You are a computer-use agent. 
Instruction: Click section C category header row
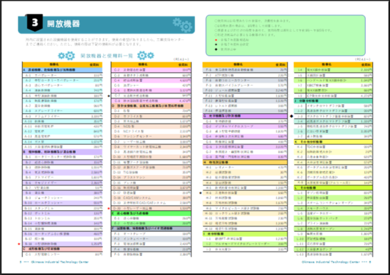click(x=63, y=249)
